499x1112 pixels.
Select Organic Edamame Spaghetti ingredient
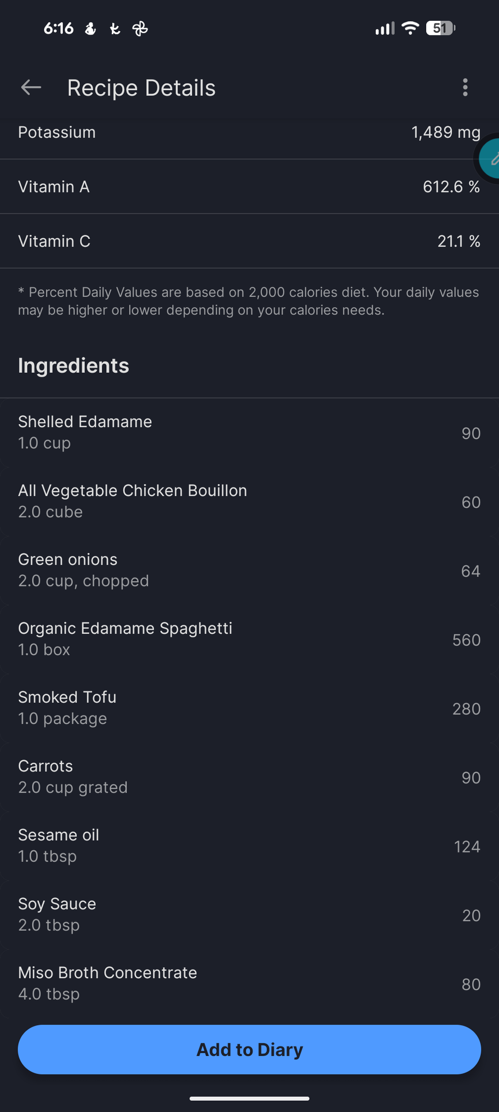coord(249,639)
